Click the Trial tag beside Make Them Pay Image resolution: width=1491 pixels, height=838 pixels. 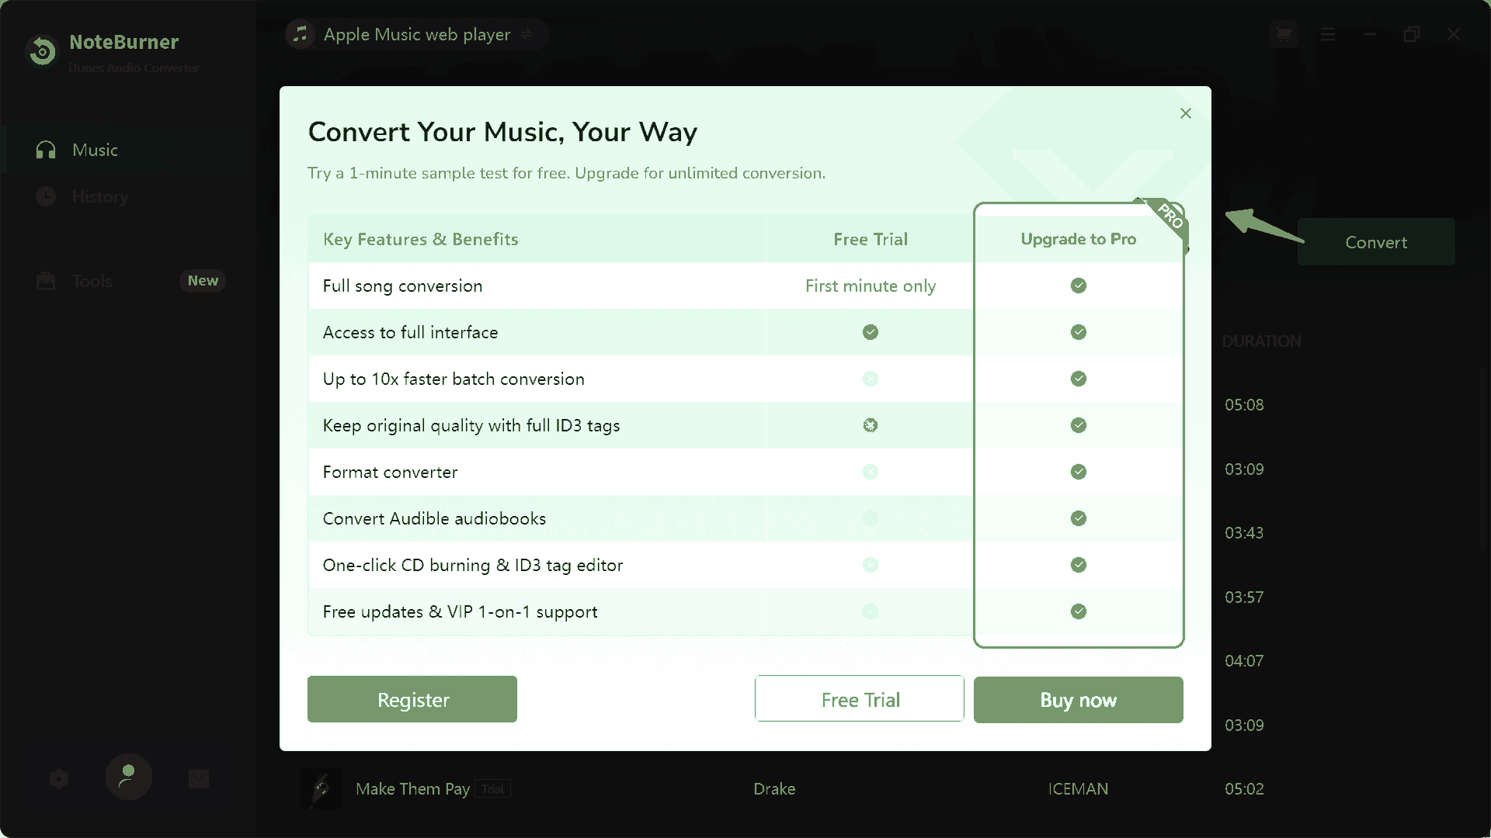(x=492, y=789)
